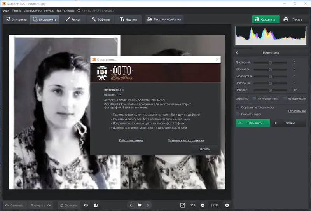Image resolution: width=311 pixels, height=211 pixels.
Task: Enable Показать сетку checkbox
Action: (238, 114)
